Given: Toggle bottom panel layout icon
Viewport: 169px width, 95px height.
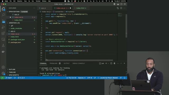Looking at the screenshot, I should pos(118,4).
